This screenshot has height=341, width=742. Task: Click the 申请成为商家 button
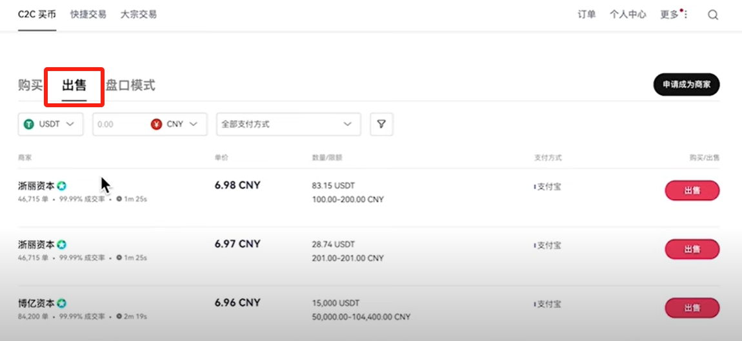(x=686, y=85)
